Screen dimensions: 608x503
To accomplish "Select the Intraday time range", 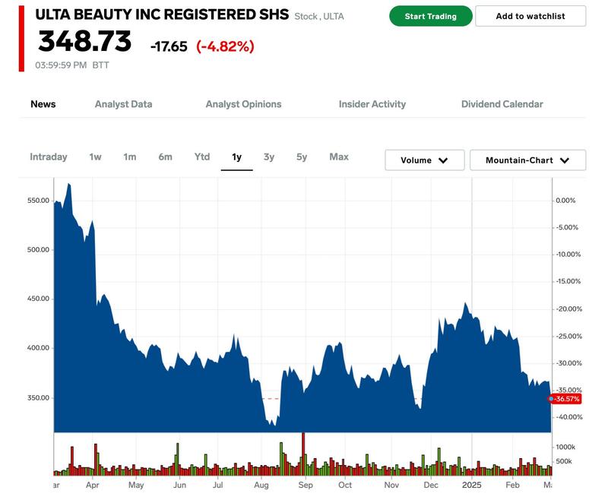I will click(49, 157).
